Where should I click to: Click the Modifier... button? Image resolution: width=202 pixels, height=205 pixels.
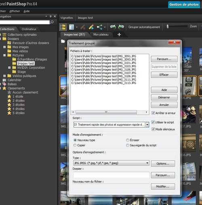point(163,186)
